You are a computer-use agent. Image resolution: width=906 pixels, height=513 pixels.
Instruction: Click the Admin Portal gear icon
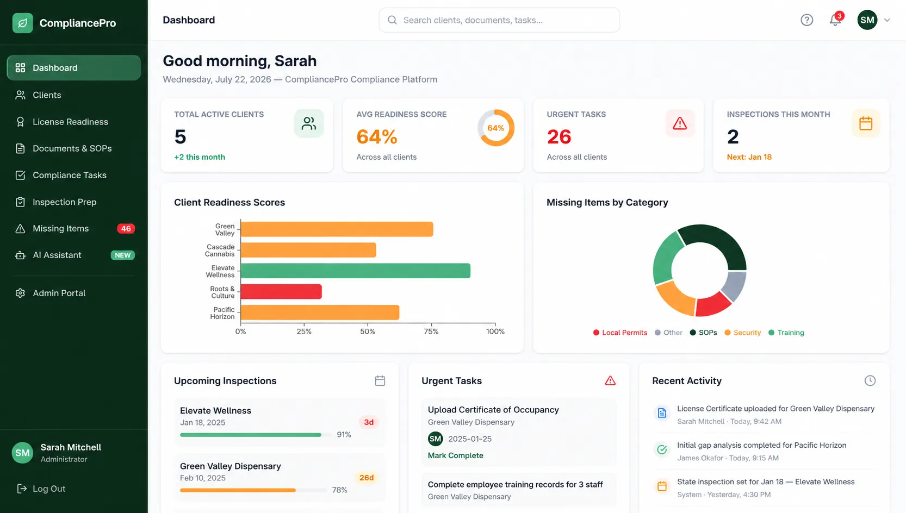click(x=20, y=293)
